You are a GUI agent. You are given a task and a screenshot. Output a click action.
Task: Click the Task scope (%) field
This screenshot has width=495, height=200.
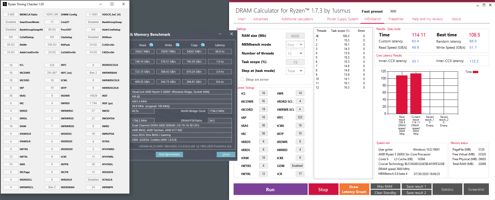(x=295, y=62)
